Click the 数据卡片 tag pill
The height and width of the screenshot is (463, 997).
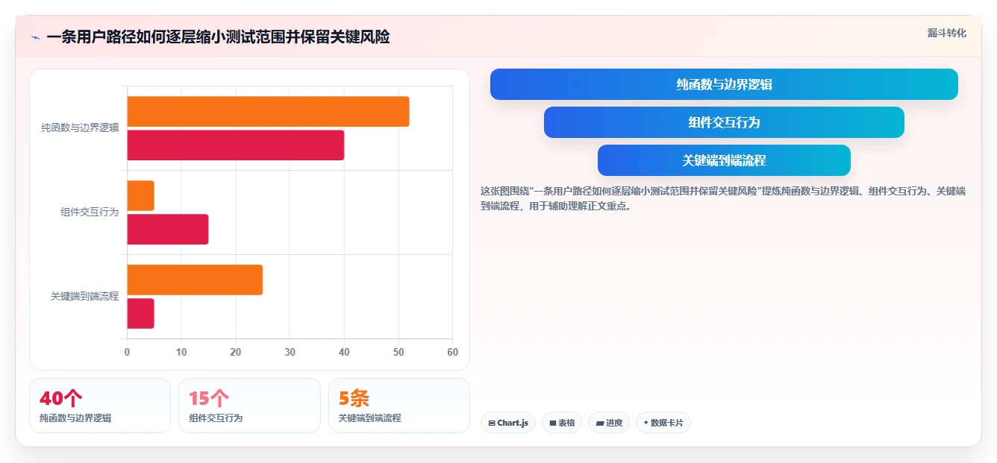(x=663, y=423)
